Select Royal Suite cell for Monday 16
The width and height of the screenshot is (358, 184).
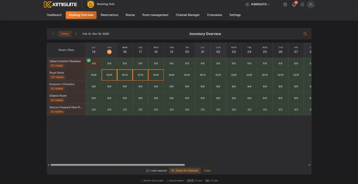[125, 75]
